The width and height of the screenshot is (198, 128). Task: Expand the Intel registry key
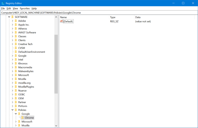pyautogui.click(x=12, y=60)
